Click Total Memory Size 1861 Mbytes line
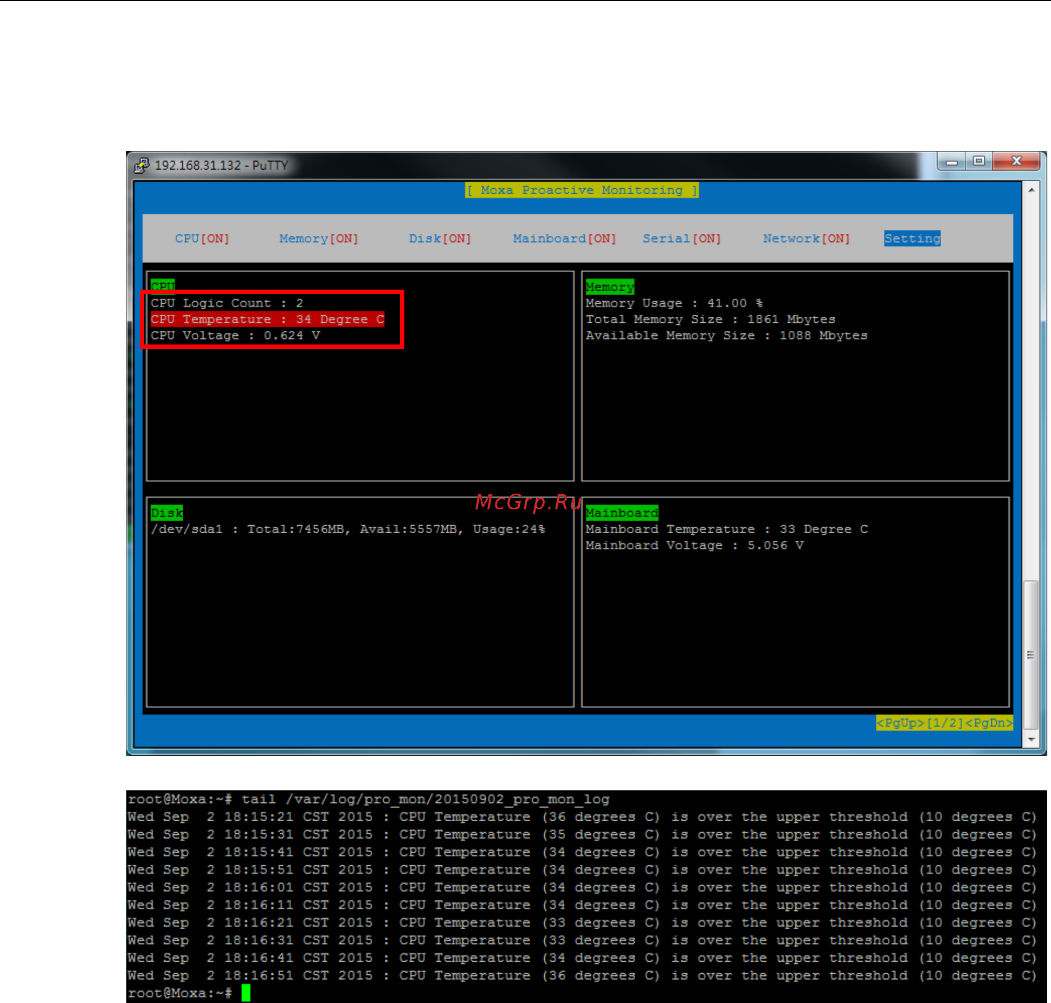 coord(710,319)
